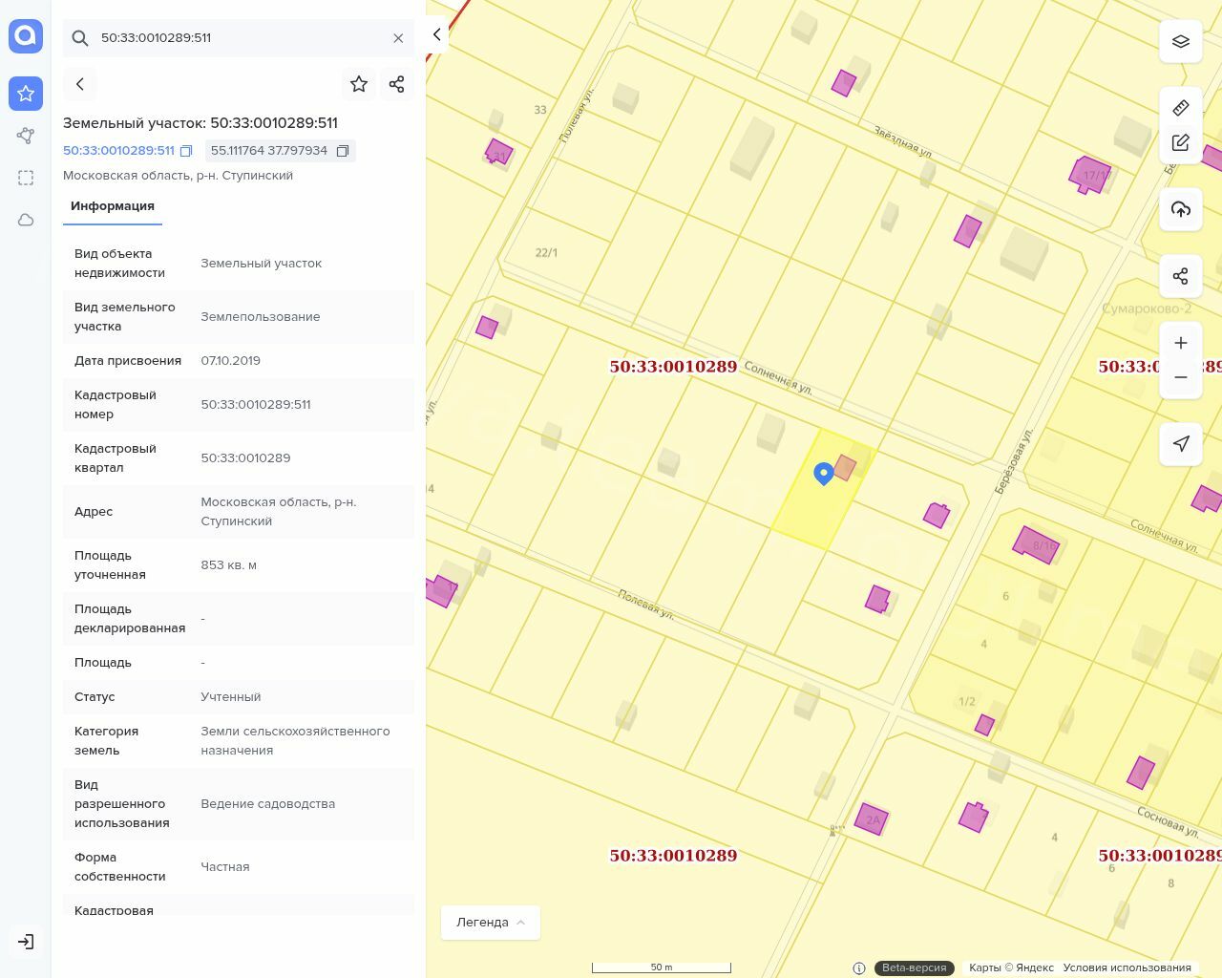1222x978 pixels.
Task: Activate the draw/edit tool on map
Action: (x=1181, y=142)
